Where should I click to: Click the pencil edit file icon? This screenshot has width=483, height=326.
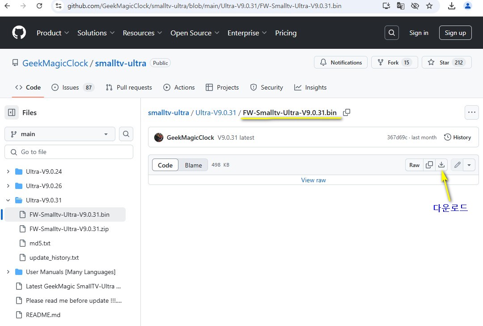tap(458, 165)
